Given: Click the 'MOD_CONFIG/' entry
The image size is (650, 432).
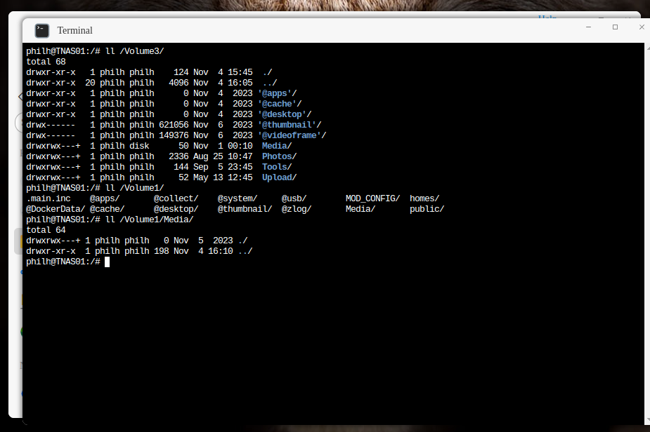Looking at the screenshot, I should pyautogui.click(x=372, y=198).
